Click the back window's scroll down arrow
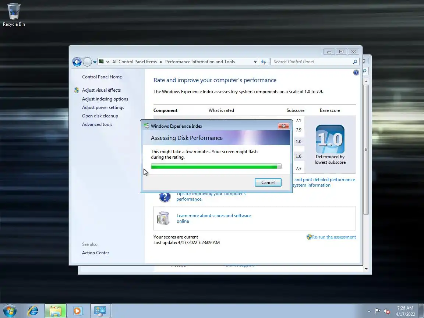424x318 pixels. point(366,269)
